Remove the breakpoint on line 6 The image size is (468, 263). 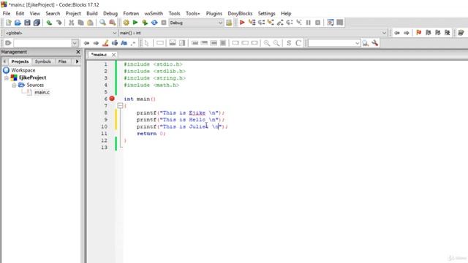click(112, 99)
